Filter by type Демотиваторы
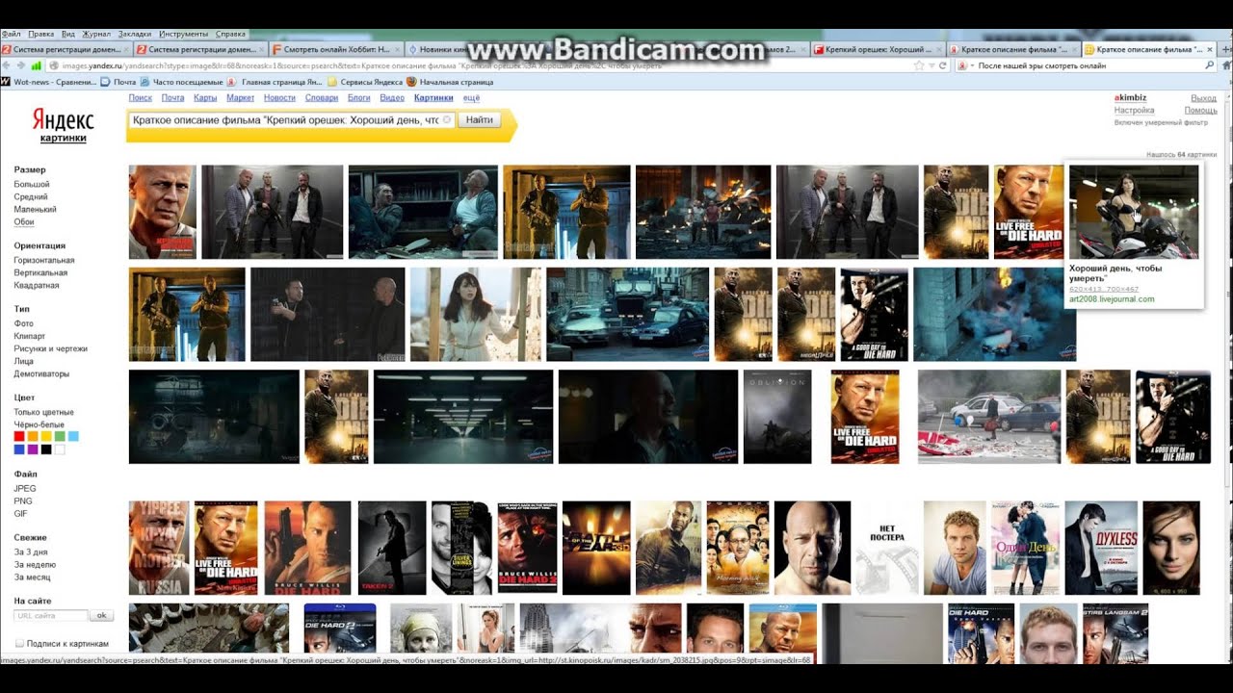1233x693 pixels. pos(41,373)
